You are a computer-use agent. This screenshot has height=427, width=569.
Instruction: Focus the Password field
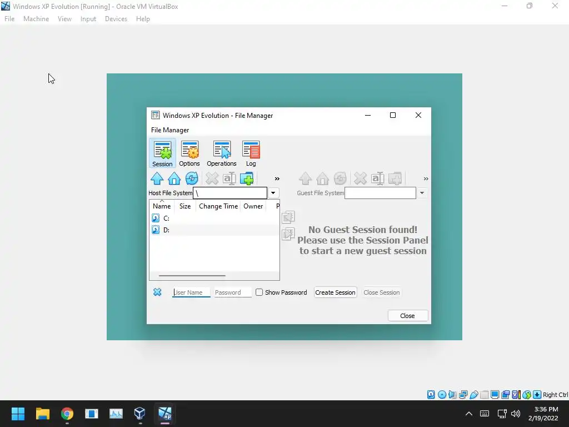(x=233, y=292)
